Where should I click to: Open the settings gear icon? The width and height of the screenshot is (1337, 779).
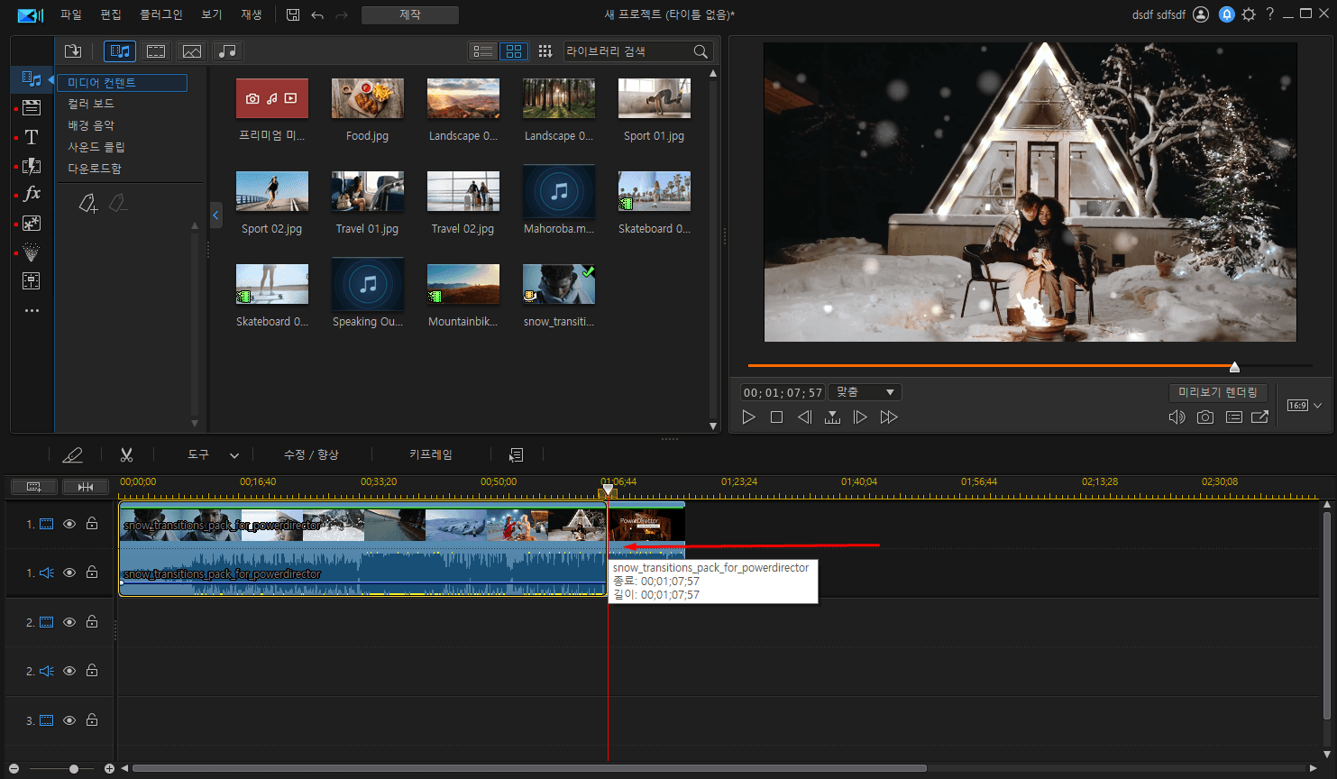pos(1249,14)
